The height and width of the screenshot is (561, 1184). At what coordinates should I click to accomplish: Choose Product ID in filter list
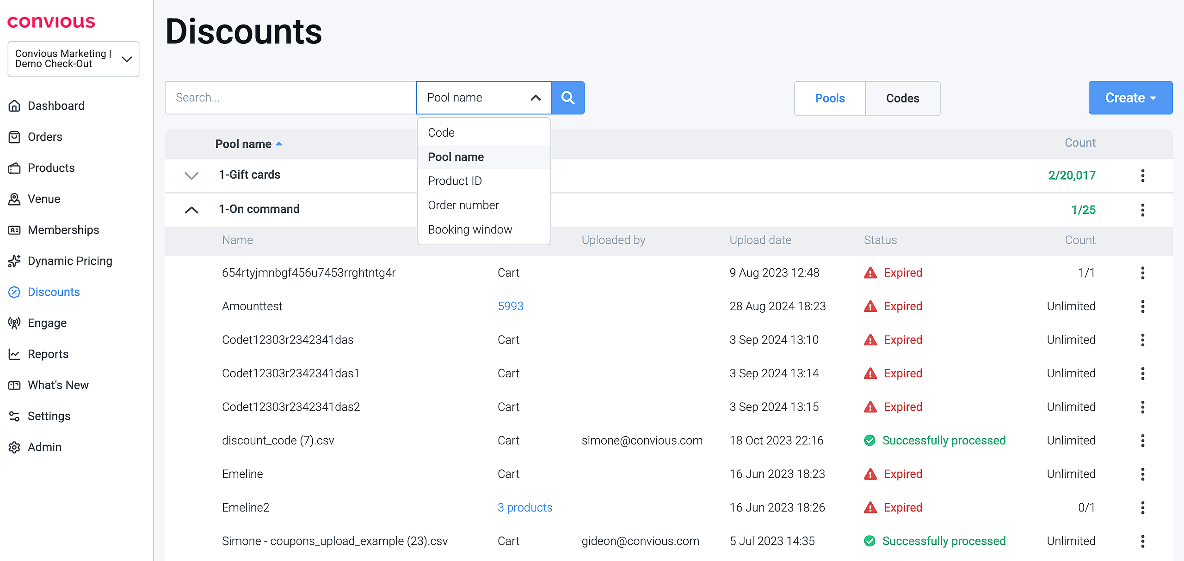(455, 181)
